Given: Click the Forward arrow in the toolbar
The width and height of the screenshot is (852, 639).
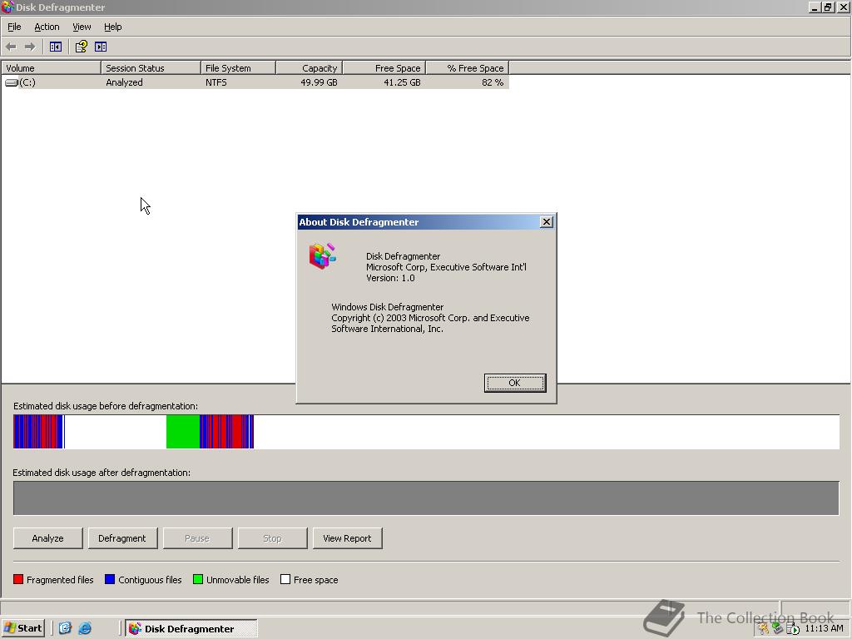Looking at the screenshot, I should tap(30, 47).
